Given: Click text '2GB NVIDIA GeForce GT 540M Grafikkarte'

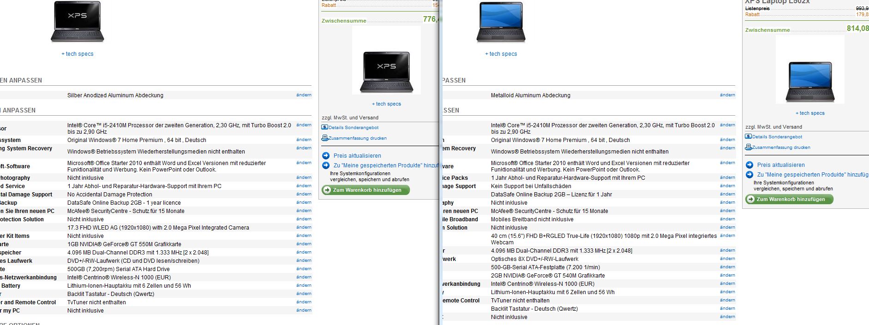Looking at the screenshot, I should pyautogui.click(x=548, y=276).
